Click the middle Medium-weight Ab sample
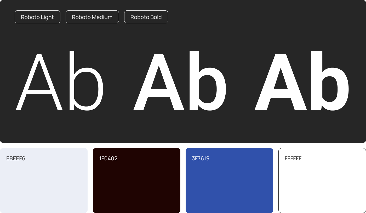Image resolution: width=366 pixels, height=213 pixels. [x=180, y=81]
